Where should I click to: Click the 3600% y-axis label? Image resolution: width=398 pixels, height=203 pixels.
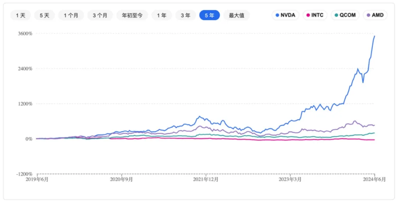click(x=26, y=33)
